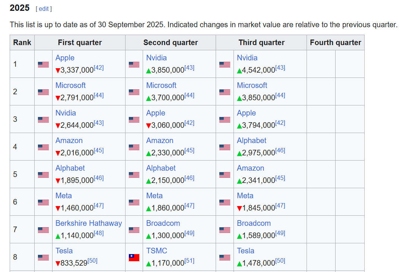Open the TSMC link in Second quarter column
Screen dimensions: 403x272
click(156, 251)
